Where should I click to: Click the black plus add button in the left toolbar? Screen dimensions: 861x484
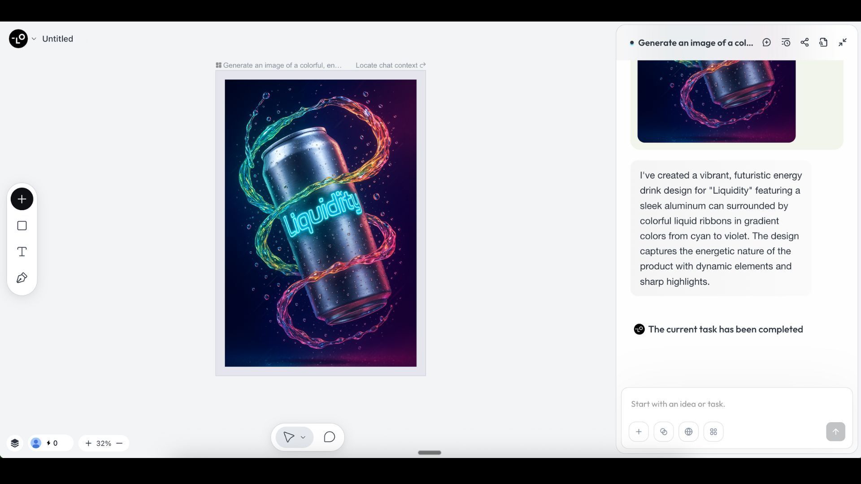pos(22,199)
